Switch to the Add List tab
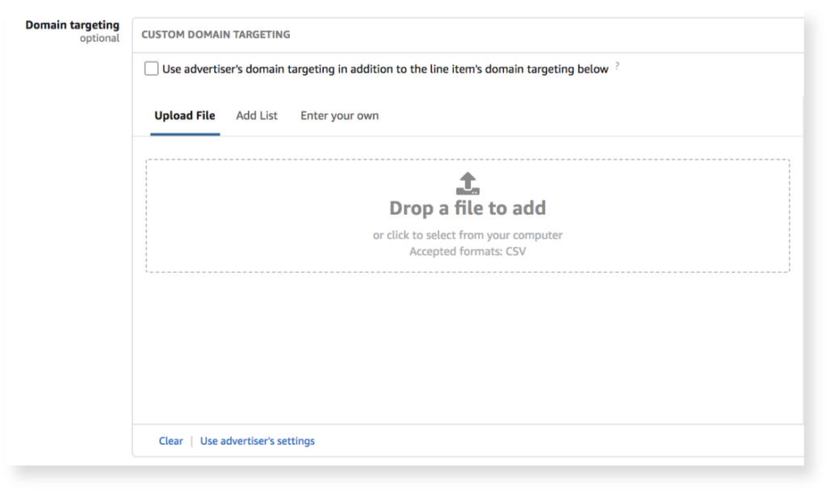Viewport: 827px width, 494px height. [x=257, y=115]
